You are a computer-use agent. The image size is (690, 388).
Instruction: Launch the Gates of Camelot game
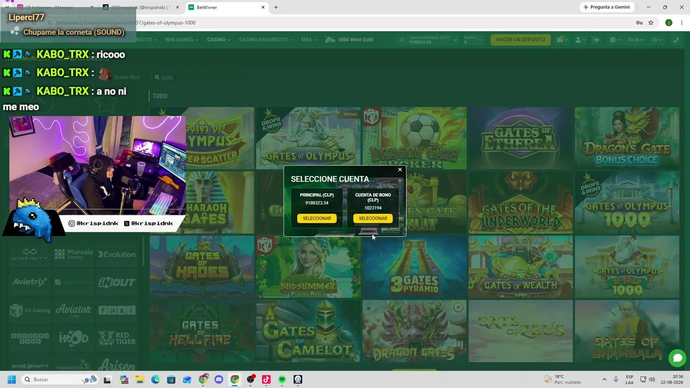pos(308,331)
